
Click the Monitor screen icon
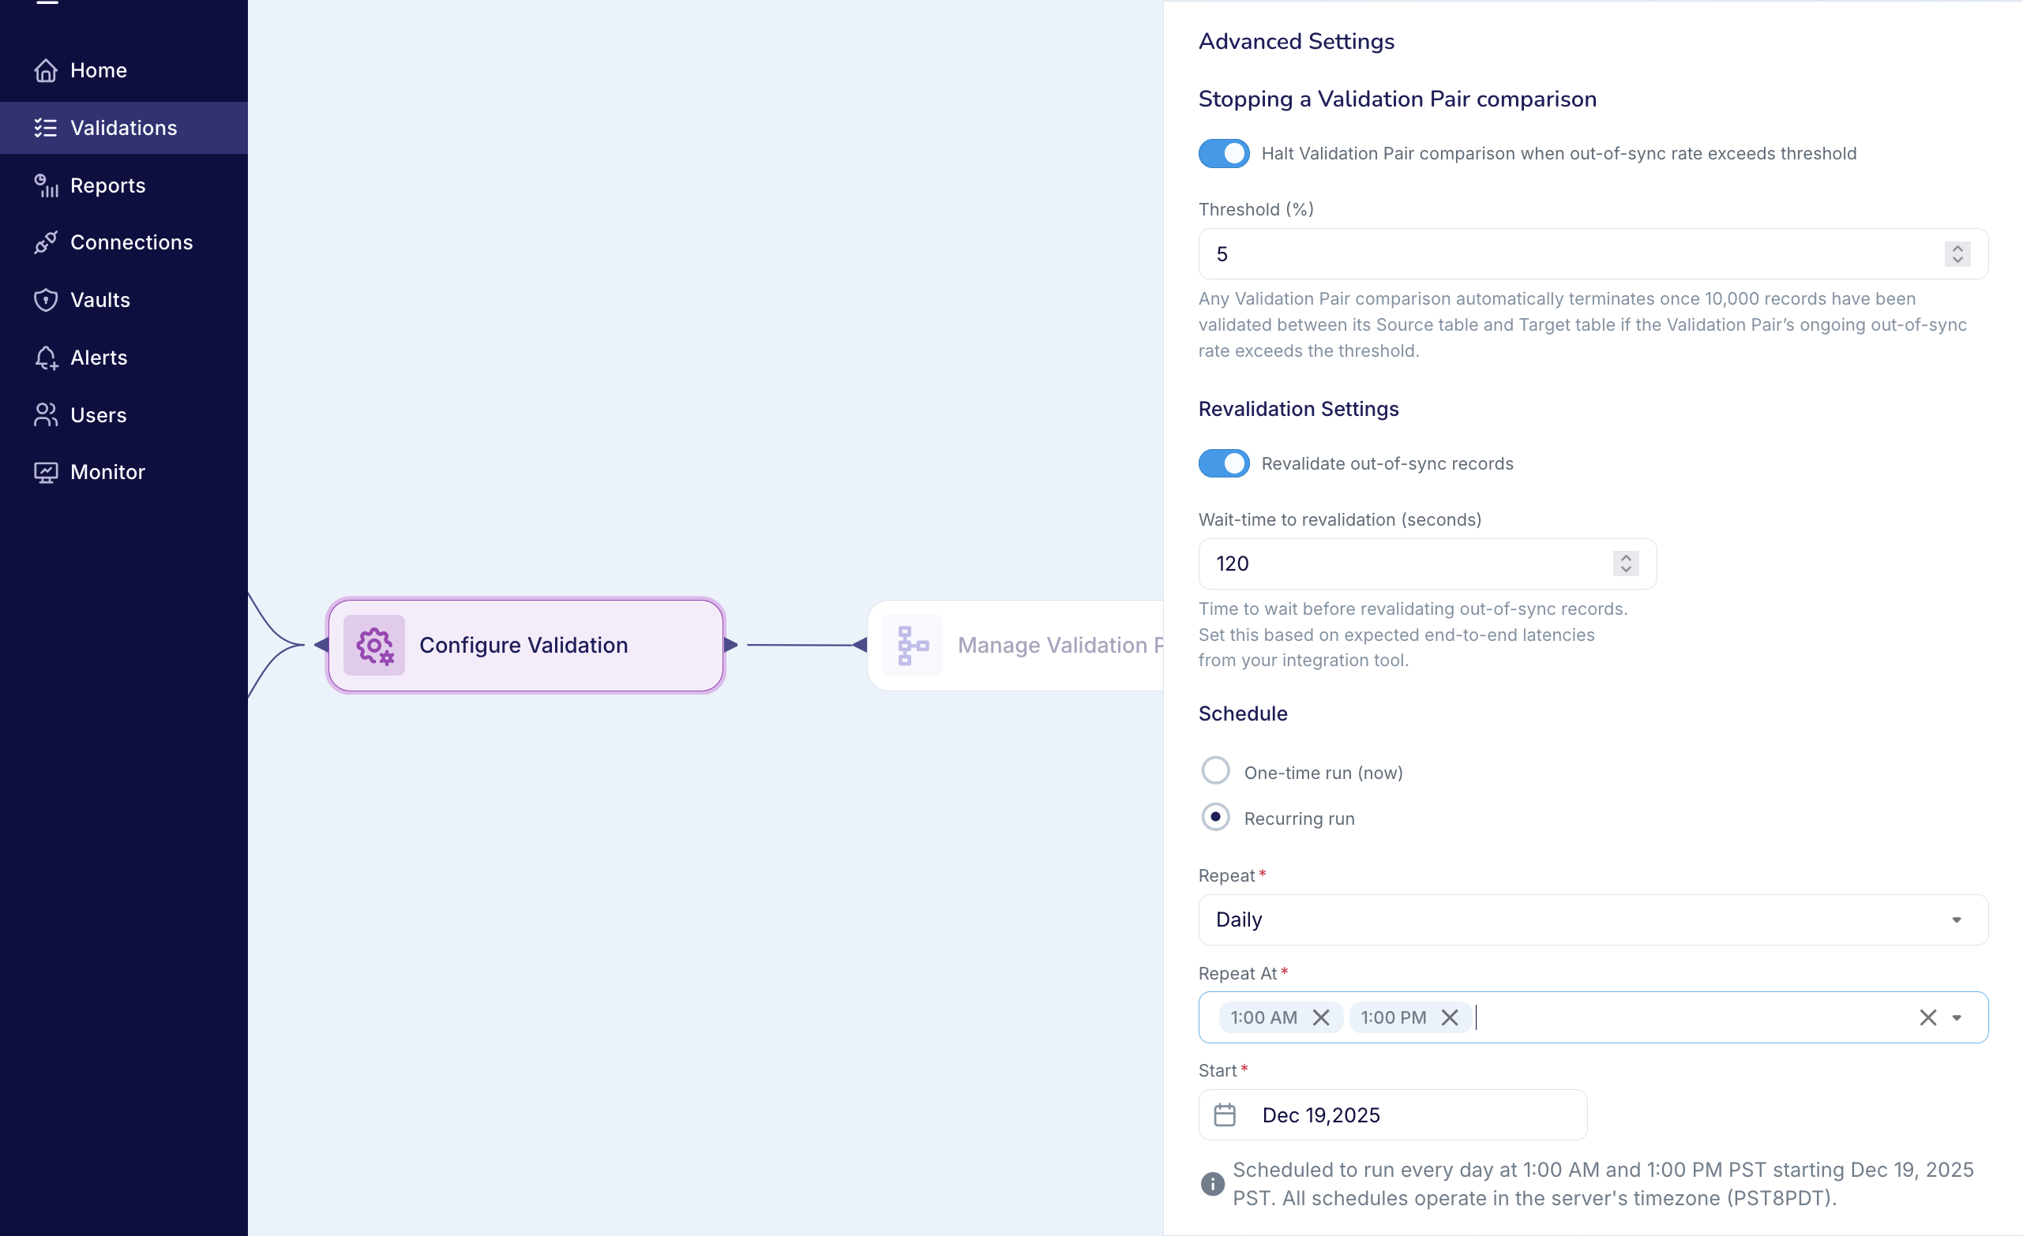pyautogui.click(x=46, y=473)
